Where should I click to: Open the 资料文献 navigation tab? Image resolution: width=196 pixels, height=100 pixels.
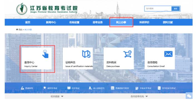(x=168, y=22)
